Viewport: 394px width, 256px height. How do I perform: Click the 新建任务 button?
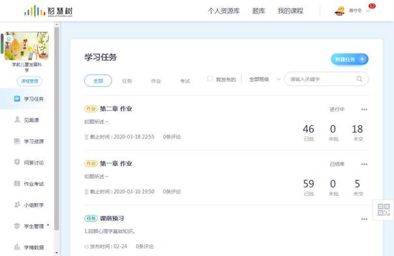(x=350, y=59)
